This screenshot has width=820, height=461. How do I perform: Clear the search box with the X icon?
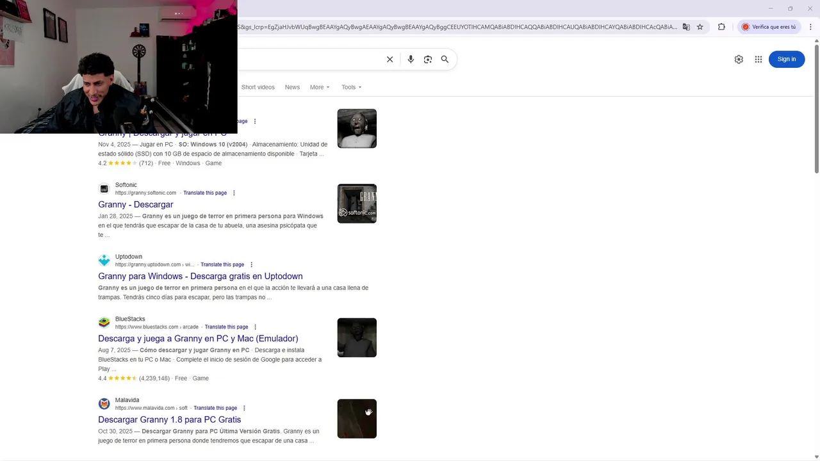click(x=389, y=60)
